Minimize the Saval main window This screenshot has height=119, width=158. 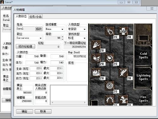pos(121,2)
